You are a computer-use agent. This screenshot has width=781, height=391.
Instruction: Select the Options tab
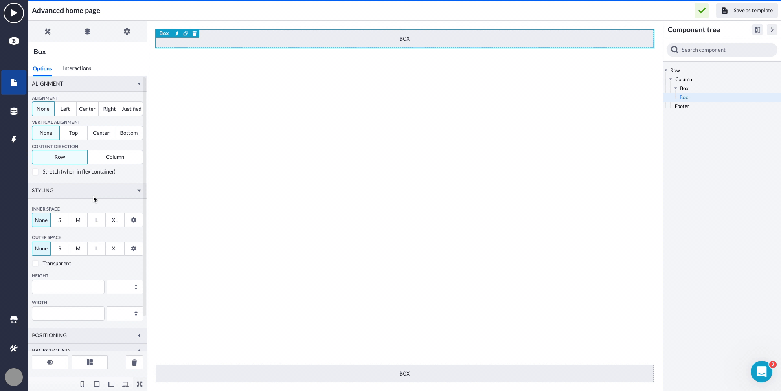tap(42, 68)
